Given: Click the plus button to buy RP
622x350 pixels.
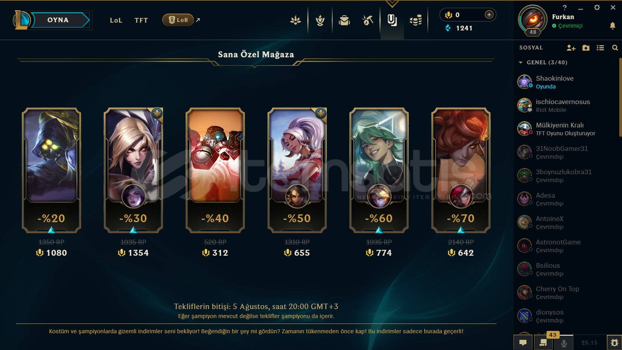Looking at the screenshot, I should click(489, 14).
